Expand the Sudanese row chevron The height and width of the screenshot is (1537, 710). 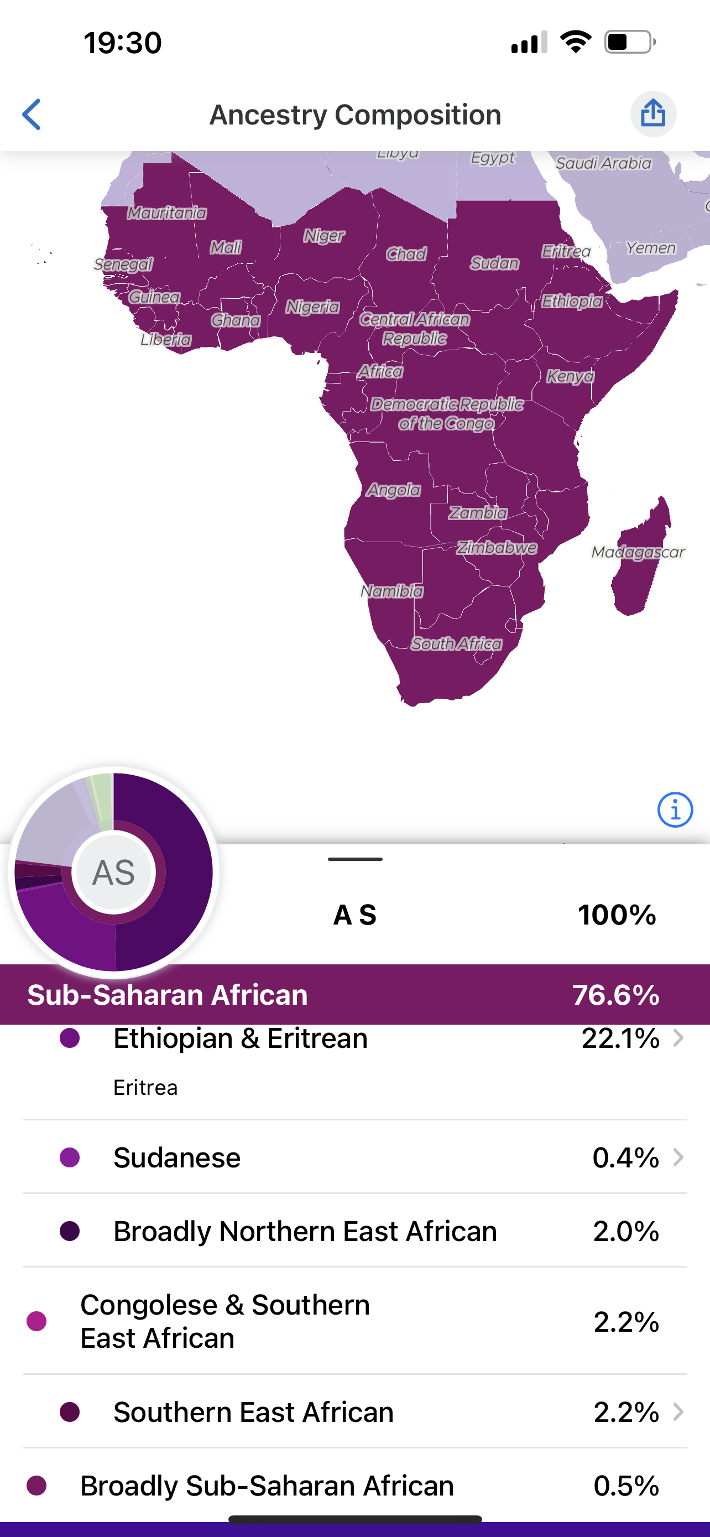click(678, 1157)
